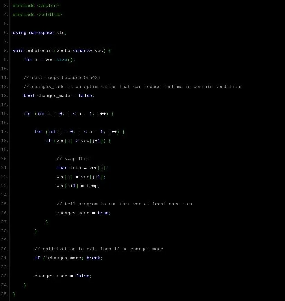Click "if (vec[j] > vec[j+1])" condition
This screenshot has height=301, width=285.
click(78, 141)
